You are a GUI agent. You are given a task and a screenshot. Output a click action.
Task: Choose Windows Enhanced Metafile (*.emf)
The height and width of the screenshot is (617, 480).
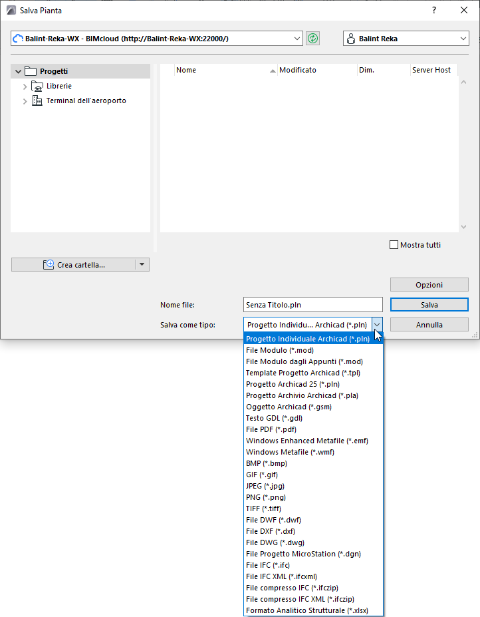[313, 441]
